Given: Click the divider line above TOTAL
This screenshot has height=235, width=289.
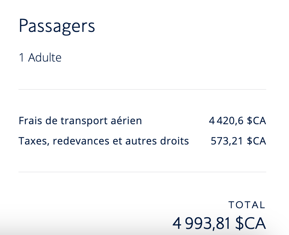Looking at the screenshot, I should (x=142, y=172).
